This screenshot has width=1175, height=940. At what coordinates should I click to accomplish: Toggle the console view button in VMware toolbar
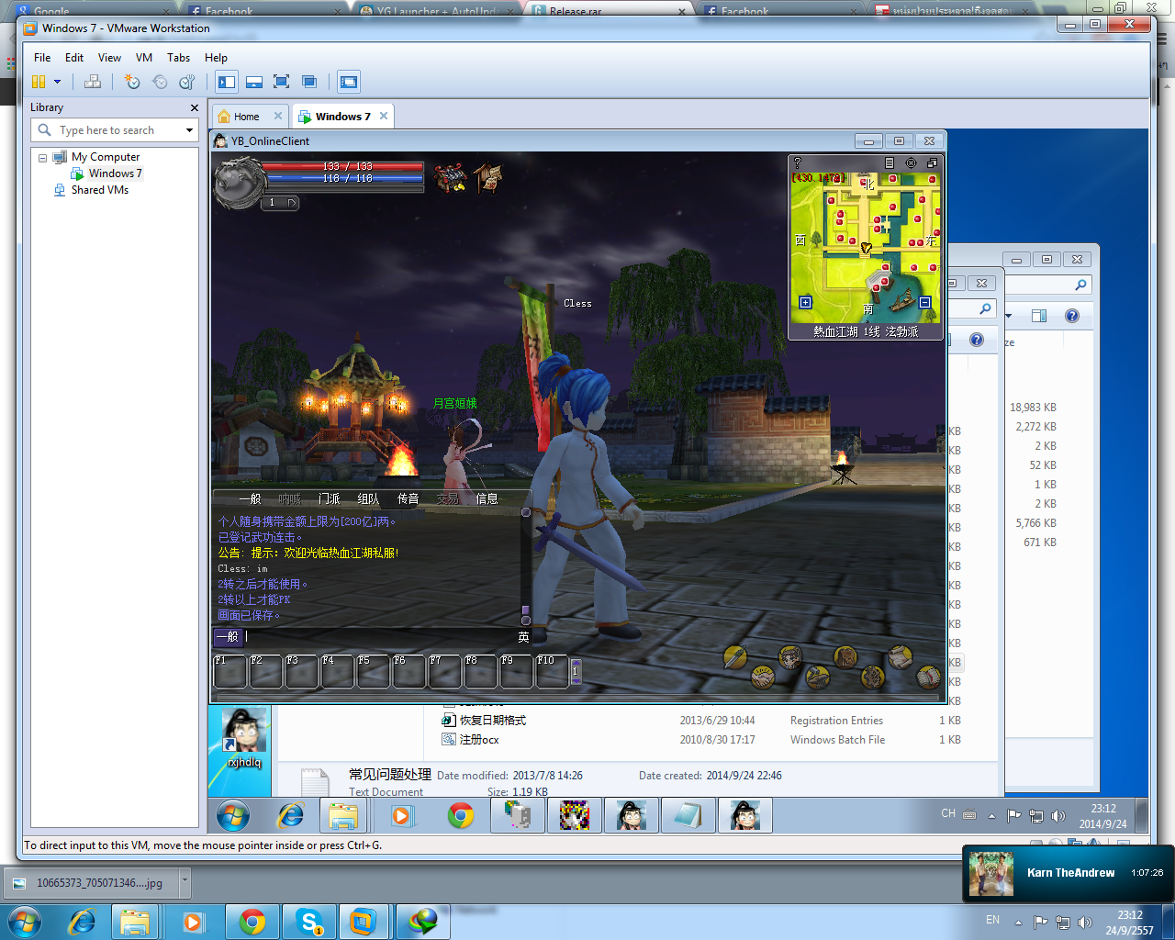click(x=349, y=82)
